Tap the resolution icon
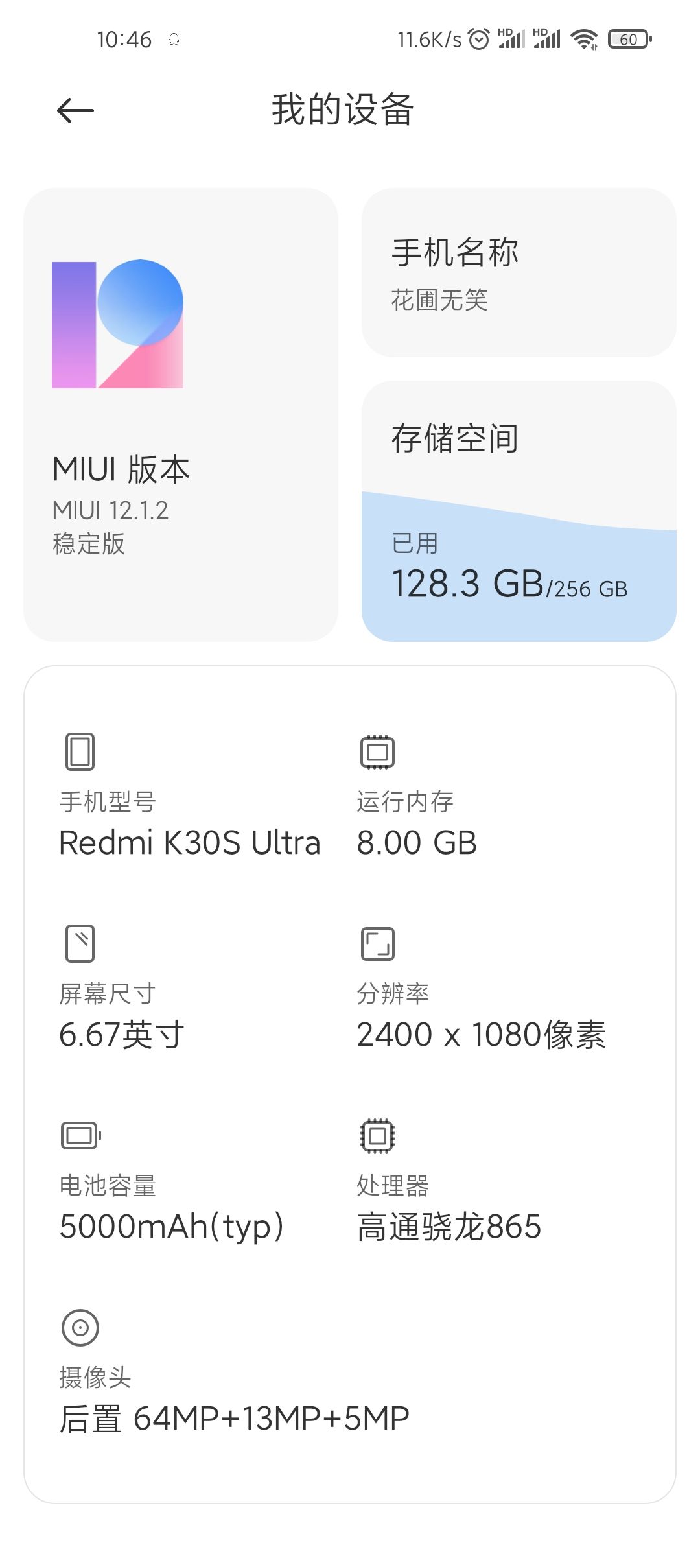Screen dimensions: 700x1556 [377, 943]
